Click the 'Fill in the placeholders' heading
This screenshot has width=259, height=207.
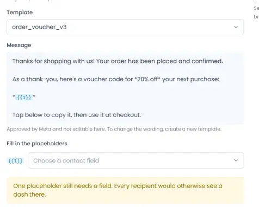37,144
